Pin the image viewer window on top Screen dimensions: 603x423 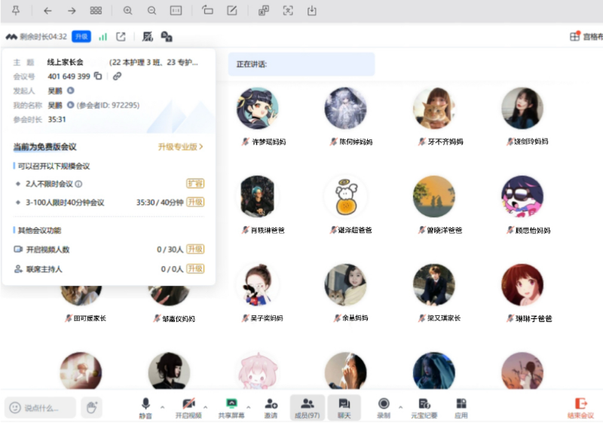[x=16, y=11]
